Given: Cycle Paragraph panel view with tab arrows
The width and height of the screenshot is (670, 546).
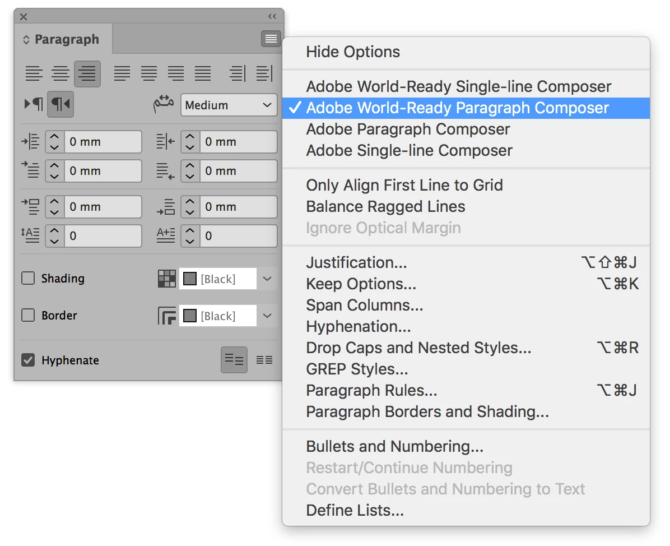Looking at the screenshot, I should click(26, 40).
